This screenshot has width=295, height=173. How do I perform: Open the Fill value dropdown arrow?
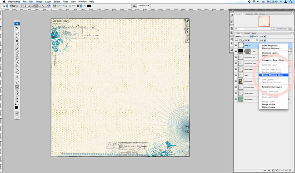coord(265,40)
